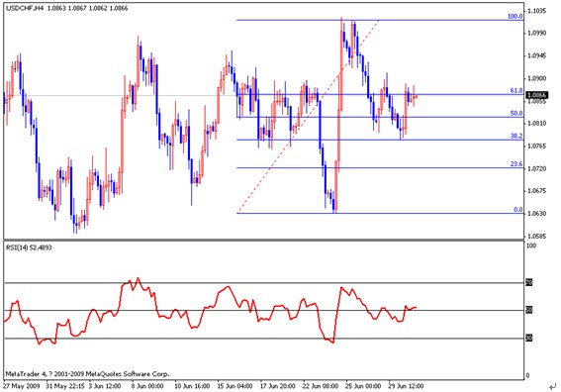
Task: Click the 1.0720 price axis value
Action: click(537, 168)
